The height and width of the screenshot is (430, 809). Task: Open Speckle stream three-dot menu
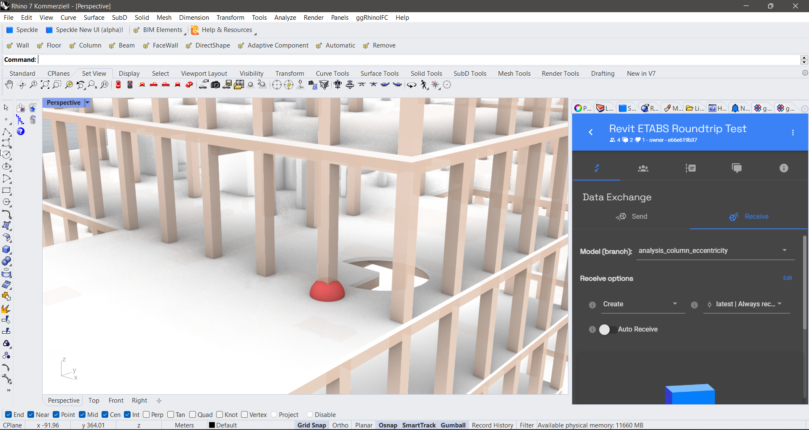793,133
